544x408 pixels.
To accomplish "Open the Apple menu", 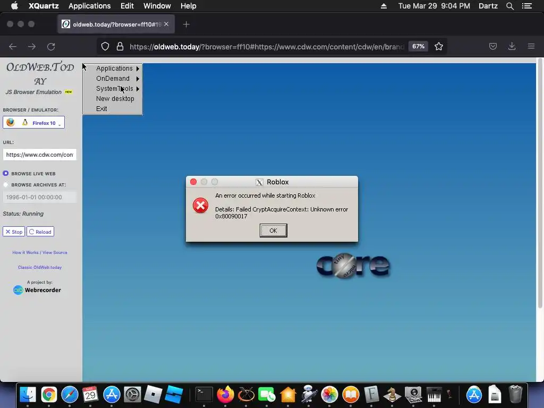I will 14,6.
